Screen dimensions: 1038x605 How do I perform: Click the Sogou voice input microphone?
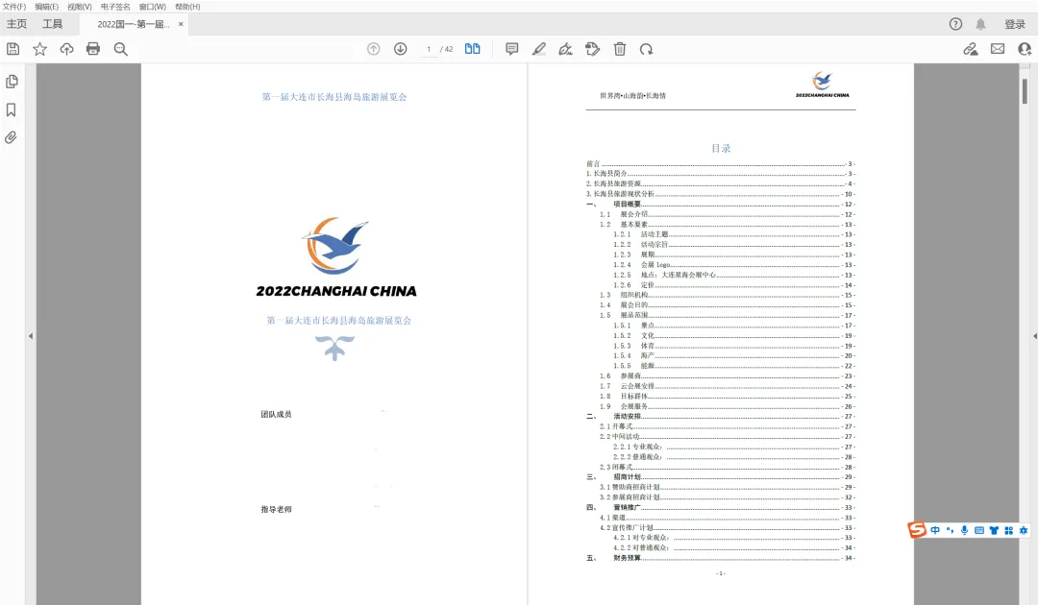(x=965, y=530)
